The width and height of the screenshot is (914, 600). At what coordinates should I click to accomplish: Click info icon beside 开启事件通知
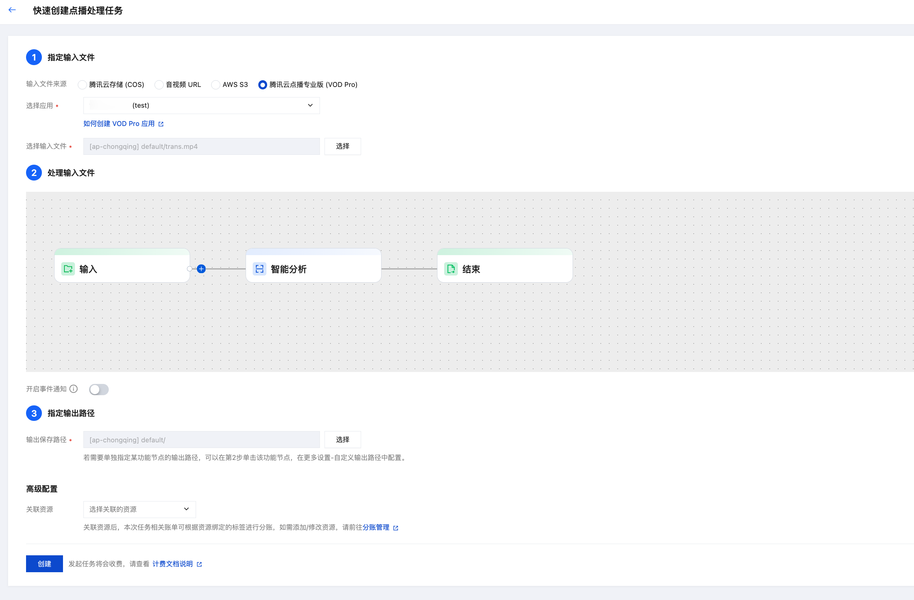tap(74, 389)
